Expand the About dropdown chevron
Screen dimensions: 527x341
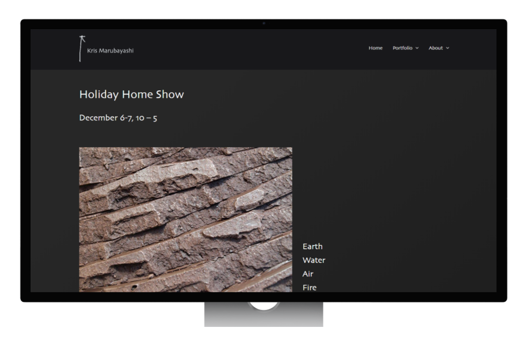pyautogui.click(x=448, y=48)
